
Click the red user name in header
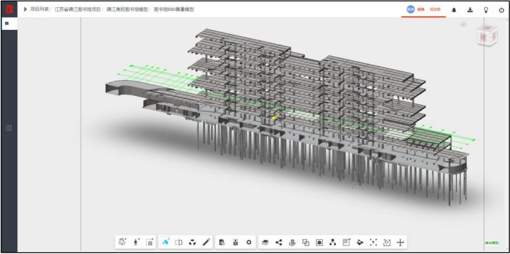point(421,10)
